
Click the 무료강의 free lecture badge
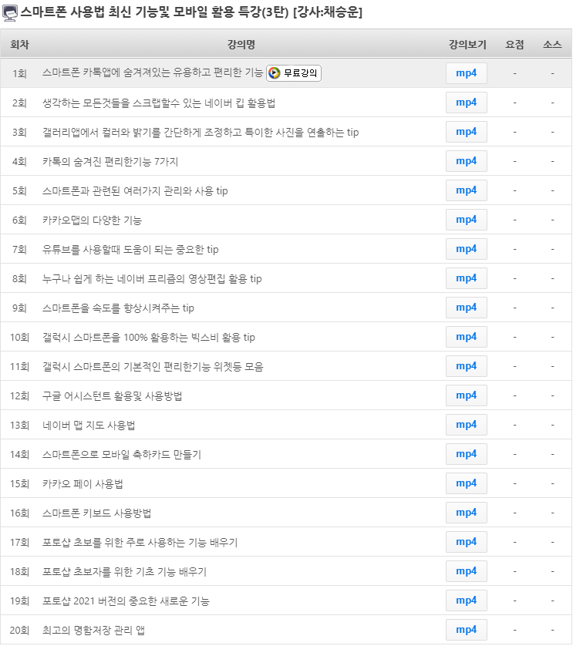click(294, 73)
